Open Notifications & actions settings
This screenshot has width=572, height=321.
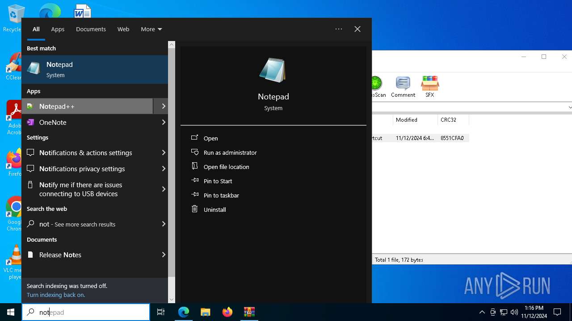pyautogui.click(x=88, y=152)
